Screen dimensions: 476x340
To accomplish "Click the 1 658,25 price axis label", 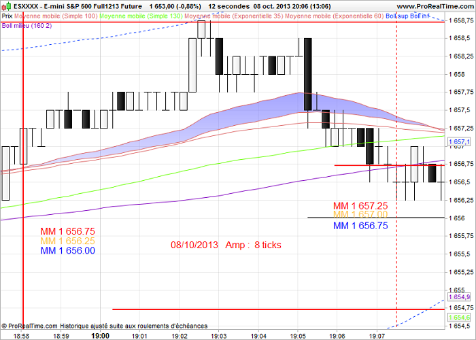I will pos(461,56).
